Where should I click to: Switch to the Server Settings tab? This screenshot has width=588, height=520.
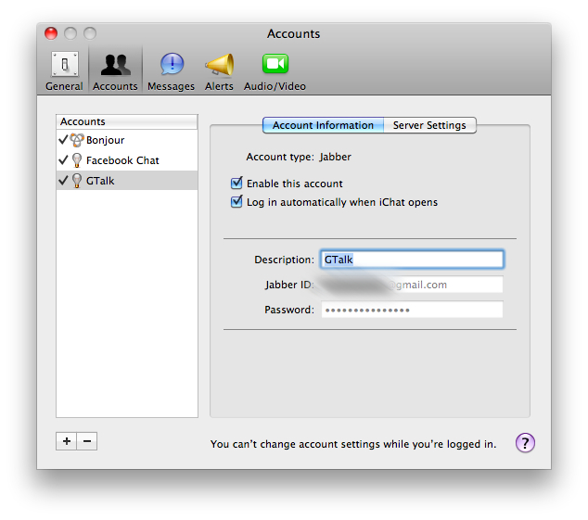(x=428, y=125)
